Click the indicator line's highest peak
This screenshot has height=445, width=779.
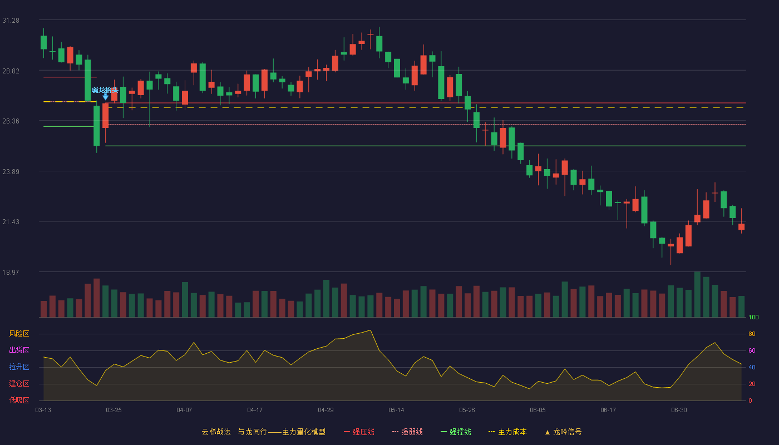click(x=370, y=330)
